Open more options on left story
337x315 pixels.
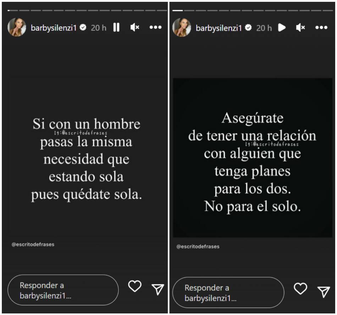tap(155, 27)
